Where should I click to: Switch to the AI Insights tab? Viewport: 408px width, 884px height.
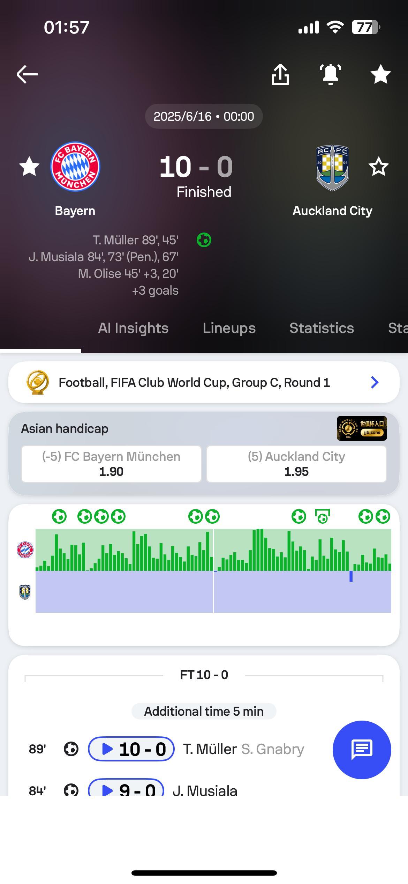click(133, 328)
